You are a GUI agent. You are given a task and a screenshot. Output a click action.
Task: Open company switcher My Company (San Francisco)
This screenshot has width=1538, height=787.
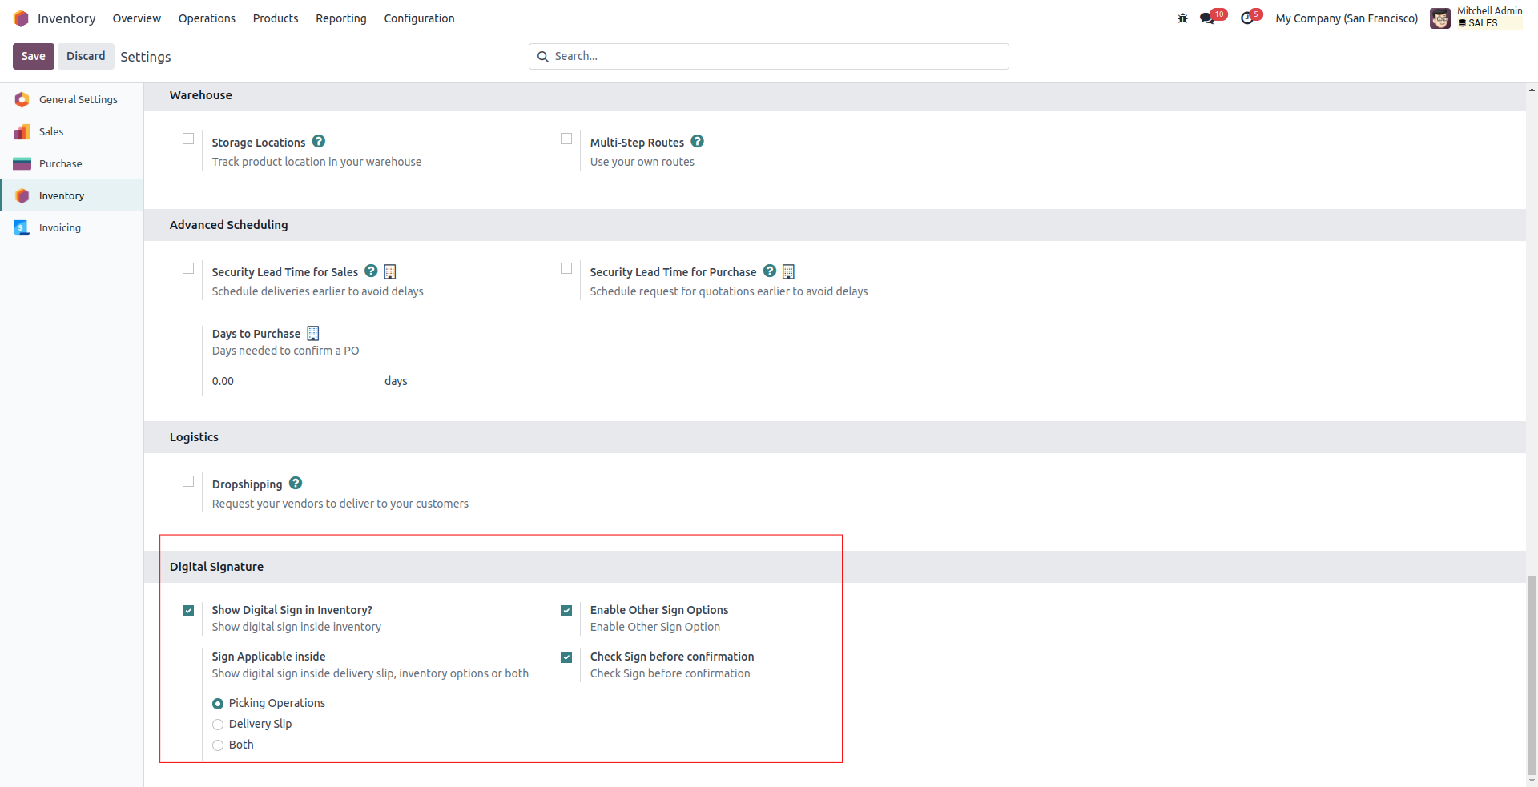coord(1347,18)
